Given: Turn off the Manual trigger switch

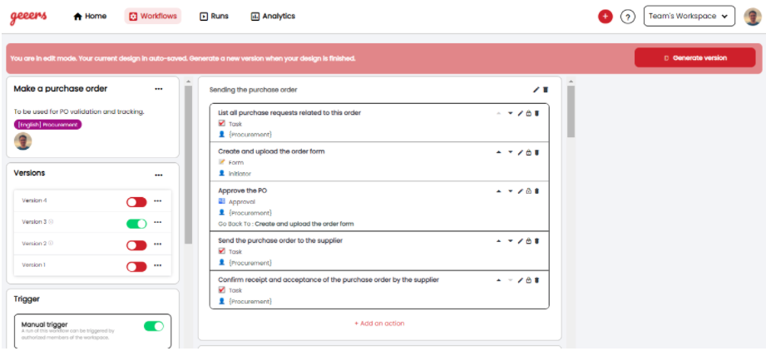Looking at the screenshot, I should pos(154,326).
